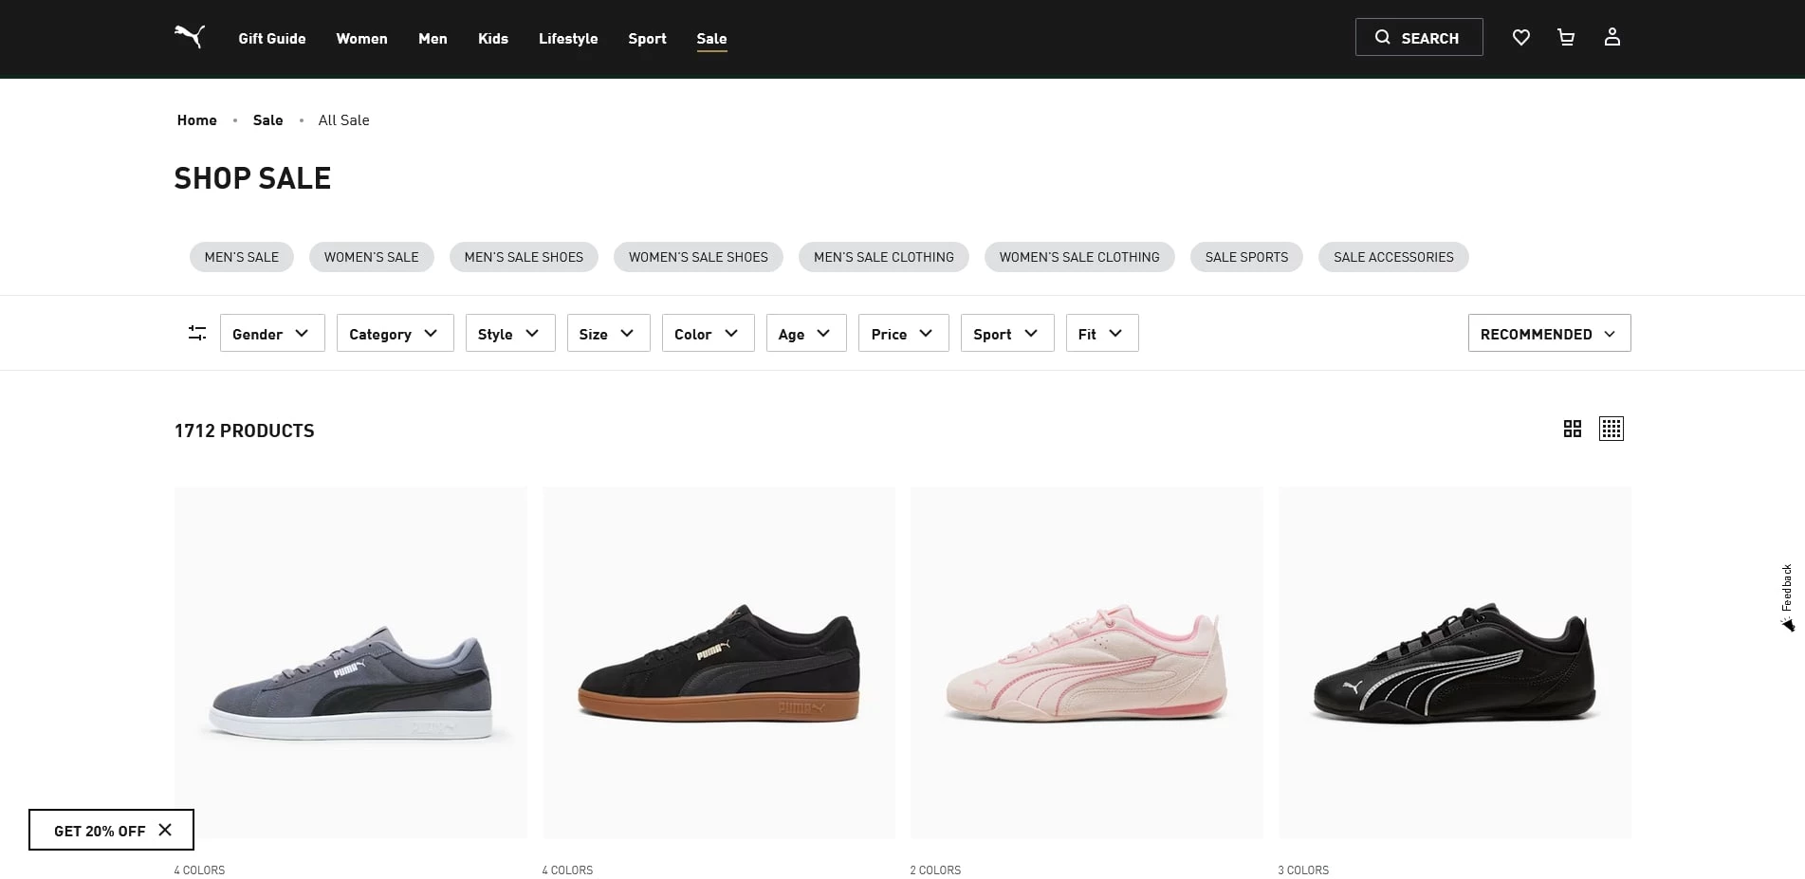Toggle the MEN'S SALE filter pill
The width and height of the screenshot is (1805, 879).
(241, 256)
